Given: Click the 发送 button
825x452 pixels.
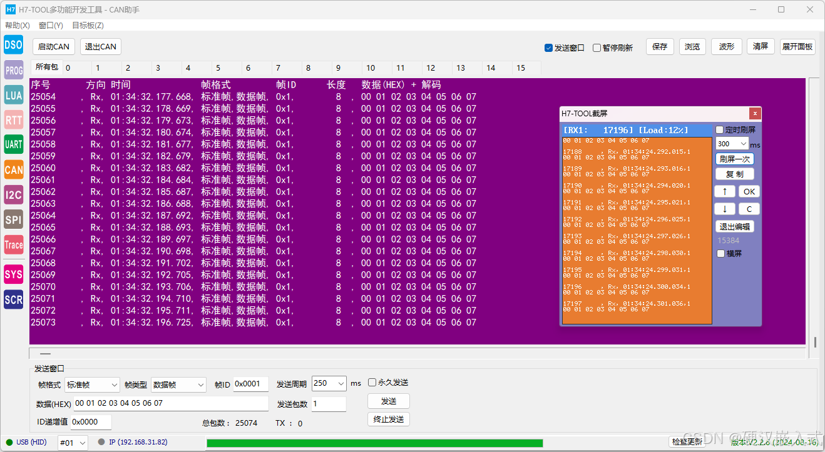Looking at the screenshot, I should pyautogui.click(x=389, y=401).
